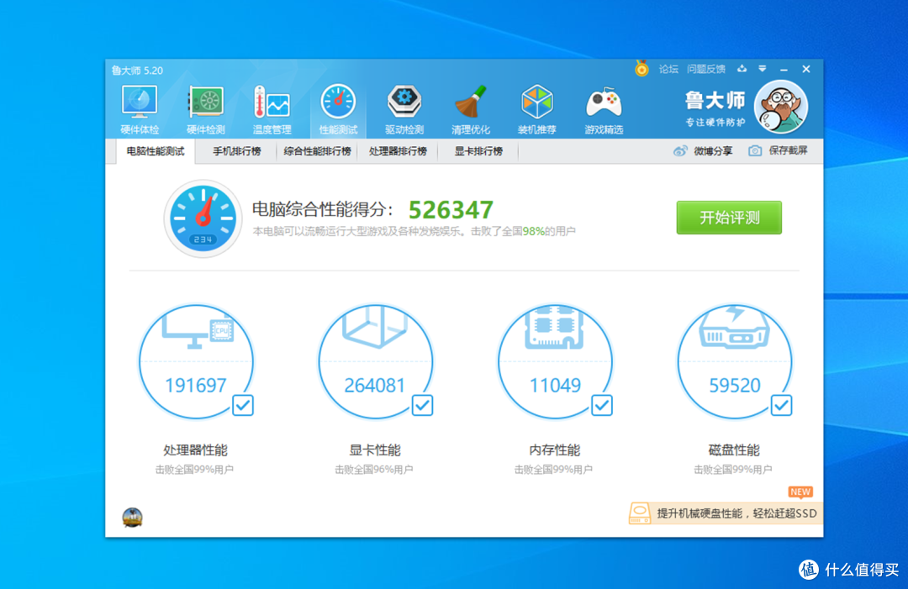Open the 硬件检测 hardware detection icon
Screen dimensions: 908x589
tap(206, 109)
